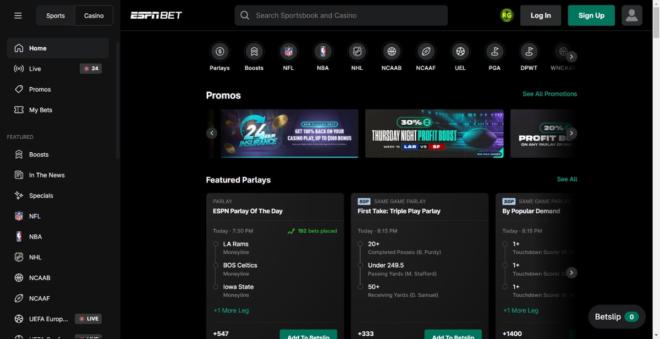Viewport: 660px width, 339px height.
Task: Expand +1 More Leg on ESPN Parlay Of The Day
Action: point(231,310)
